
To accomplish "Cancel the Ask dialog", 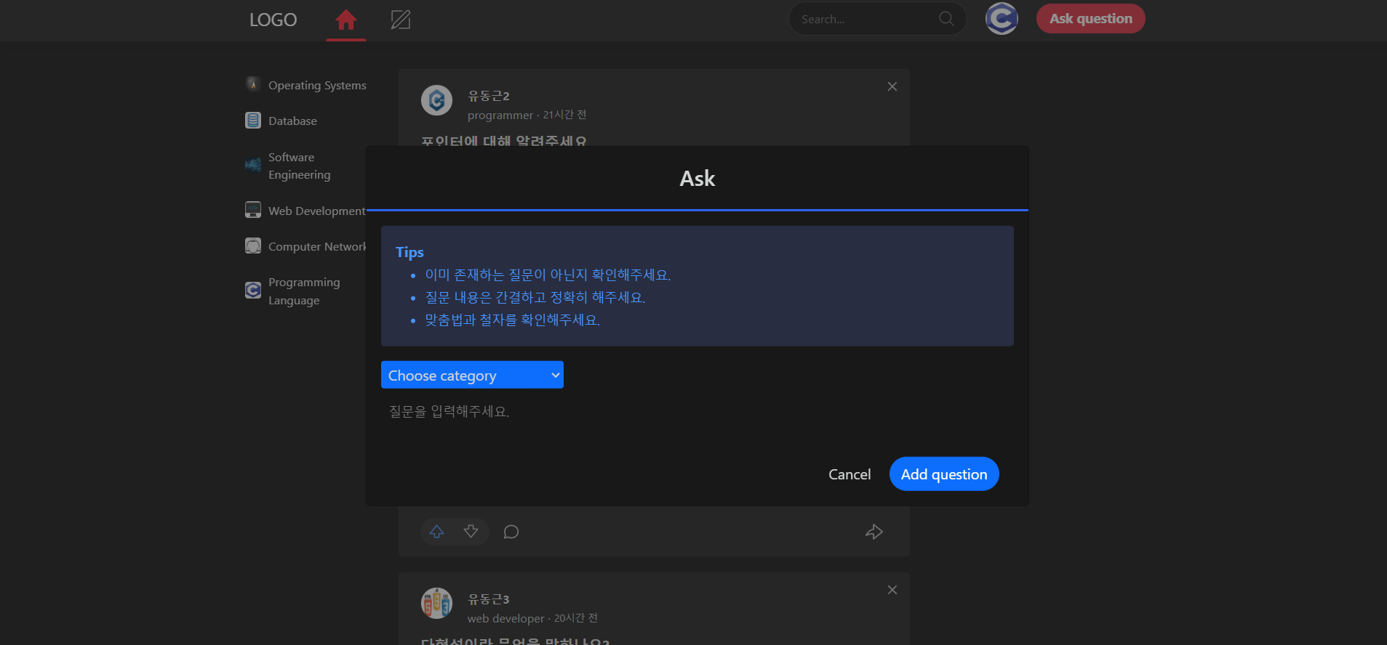I will (850, 474).
